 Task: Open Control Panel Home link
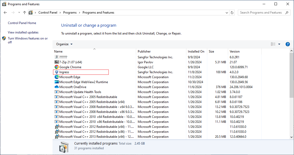(22, 23)
